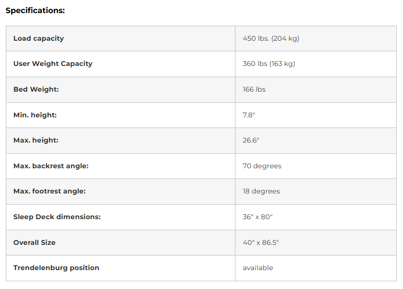This screenshot has width=403, height=289.
Task: Click the Max. height label
Action: 35,140
